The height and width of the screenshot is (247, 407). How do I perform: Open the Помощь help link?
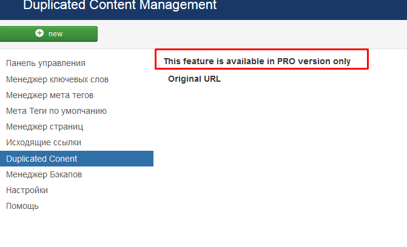tap(22, 206)
